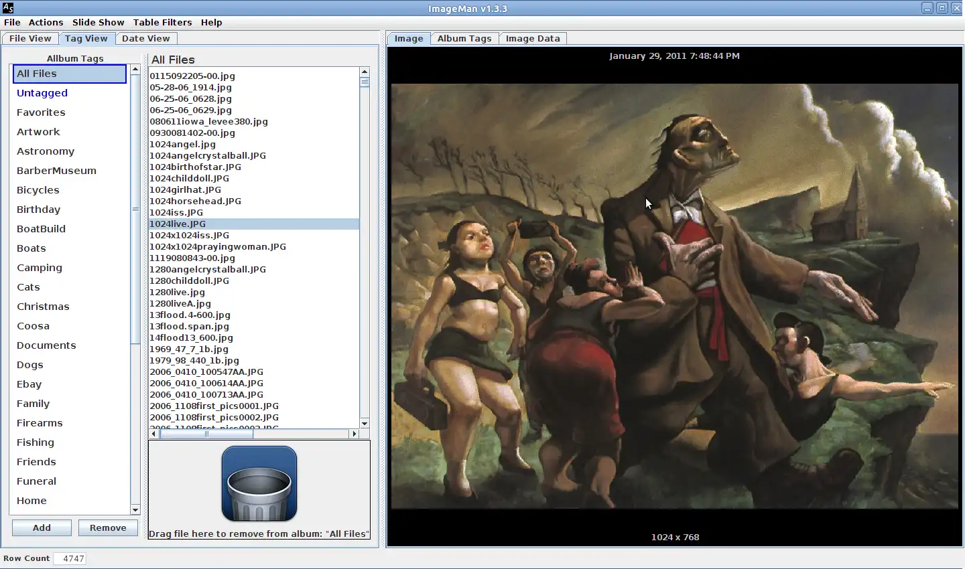Select the highlighted file 1024live.JPG

[254, 224]
